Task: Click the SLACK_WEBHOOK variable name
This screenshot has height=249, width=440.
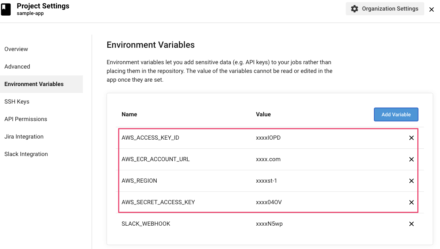Action: click(x=146, y=224)
